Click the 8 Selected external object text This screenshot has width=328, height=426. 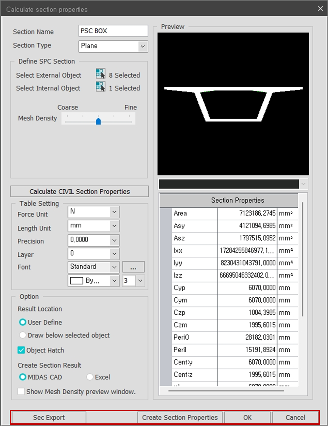(x=124, y=75)
